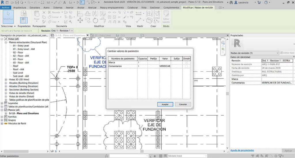The height and width of the screenshot is (158, 295).
Task: Click the Rotate tool icon
Action: [95, 20]
